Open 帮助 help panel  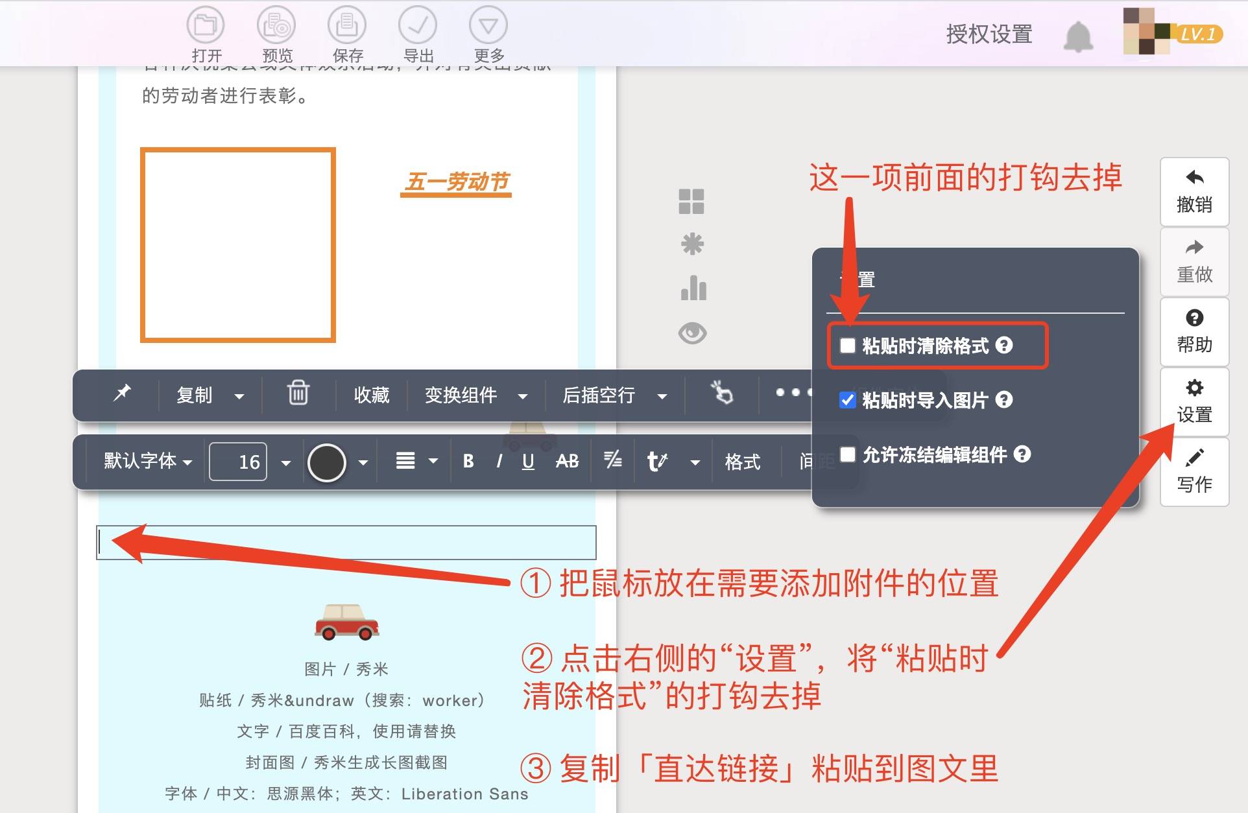1194,332
